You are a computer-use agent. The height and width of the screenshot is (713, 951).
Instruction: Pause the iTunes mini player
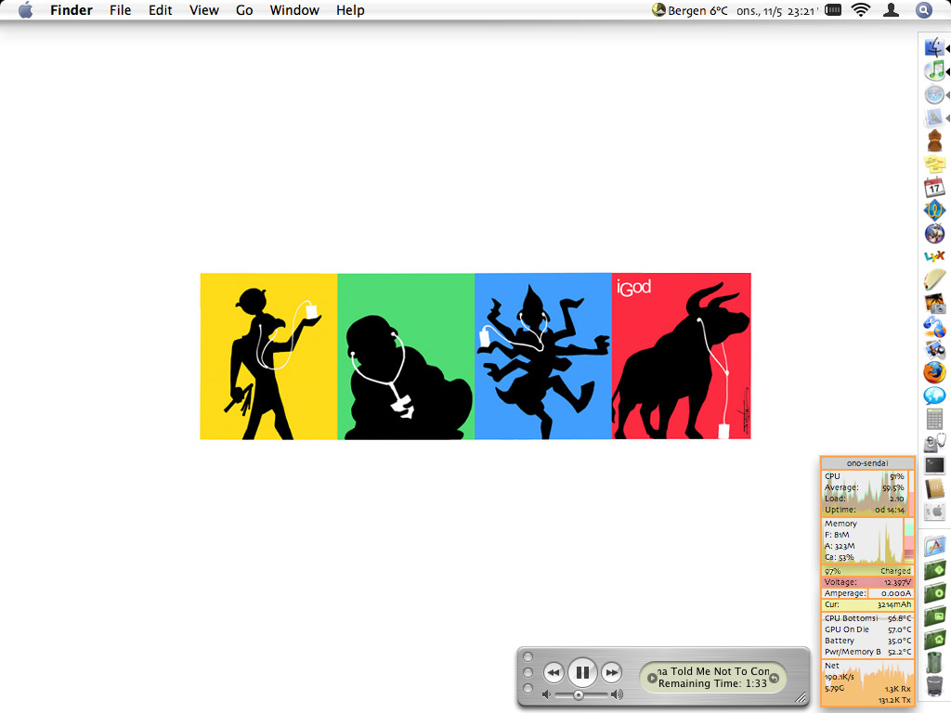582,672
